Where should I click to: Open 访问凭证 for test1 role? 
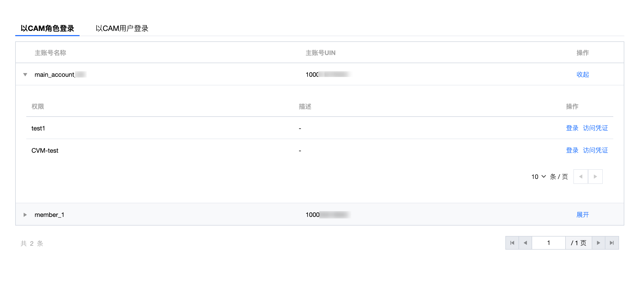595,128
